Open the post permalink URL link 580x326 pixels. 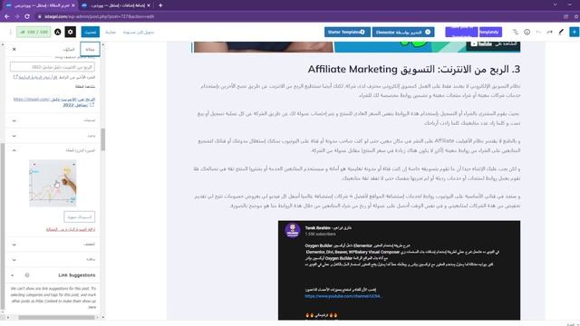(x=54, y=102)
